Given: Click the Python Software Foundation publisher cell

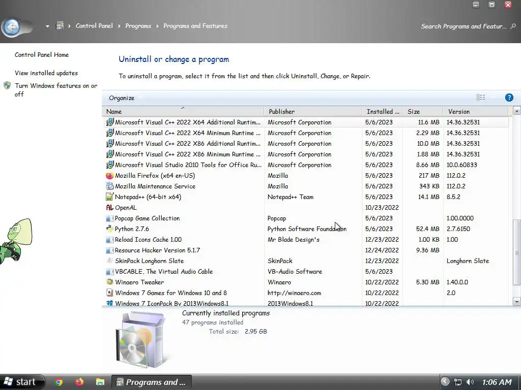Looking at the screenshot, I should [x=307, y=229].
